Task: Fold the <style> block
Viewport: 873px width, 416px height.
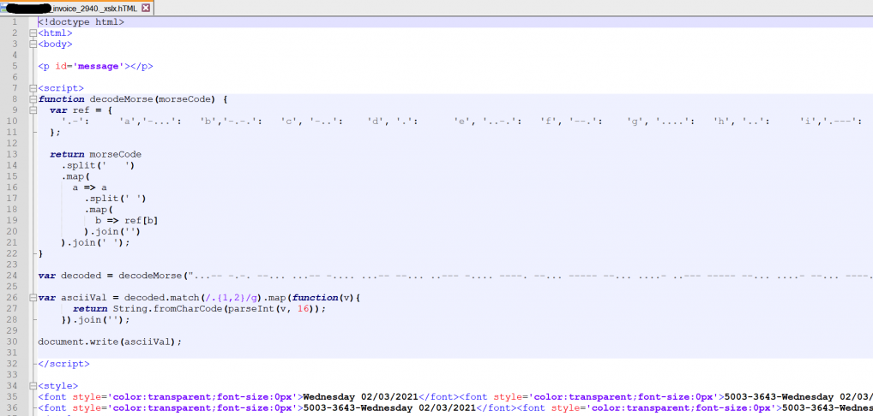Action: click(x=33, y=386)
